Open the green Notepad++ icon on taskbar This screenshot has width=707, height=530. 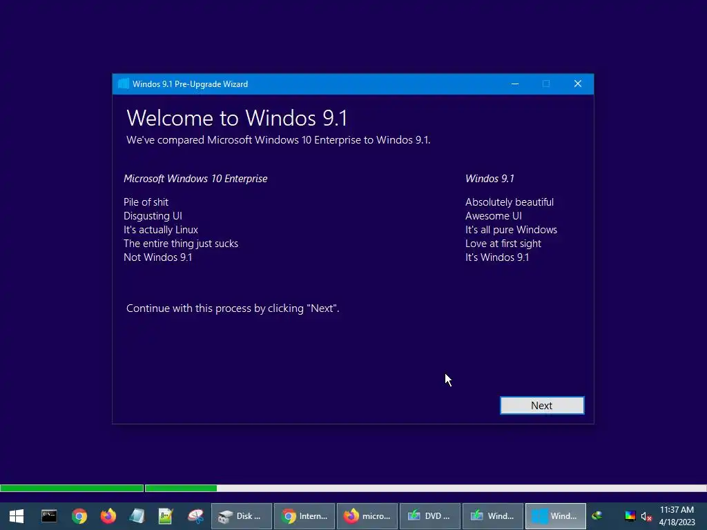(x=166, y=516)
